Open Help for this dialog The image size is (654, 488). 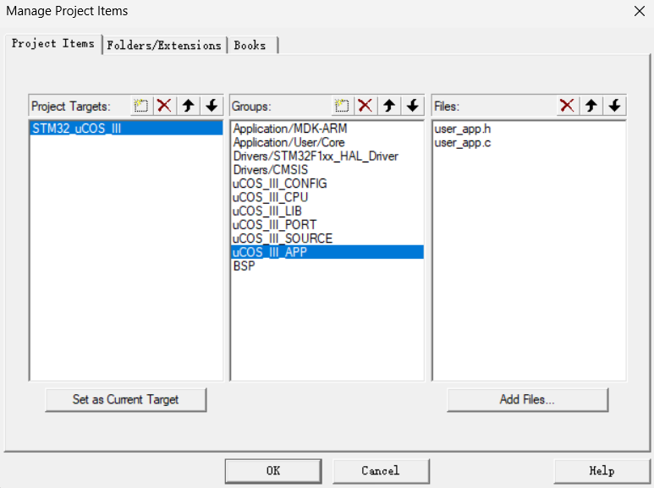[x=602, y=471]
